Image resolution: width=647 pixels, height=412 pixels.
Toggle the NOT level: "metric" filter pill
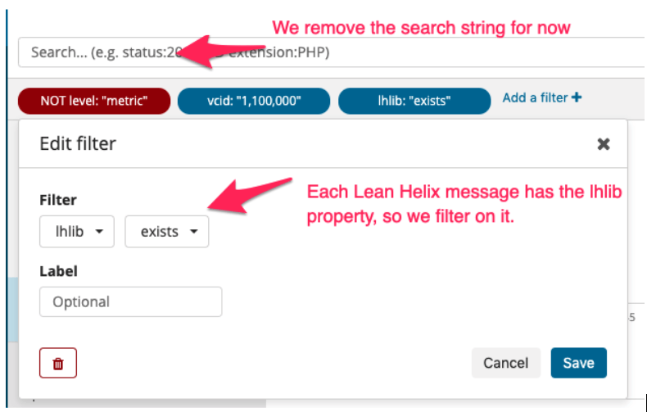94,101
